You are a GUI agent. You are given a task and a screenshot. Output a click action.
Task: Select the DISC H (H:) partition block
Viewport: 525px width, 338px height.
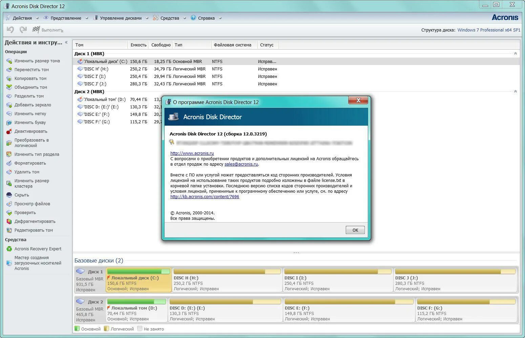(227, 280)
